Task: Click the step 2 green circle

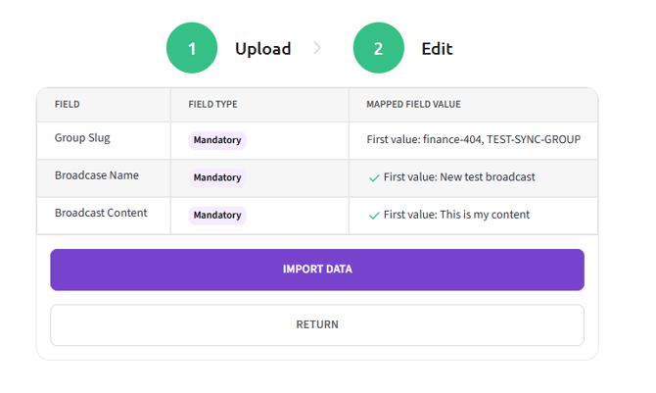Action: click(378, 48)
